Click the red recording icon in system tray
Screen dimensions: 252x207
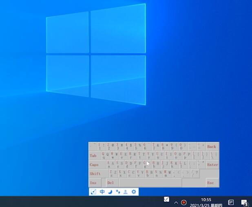tap(183, 203)
